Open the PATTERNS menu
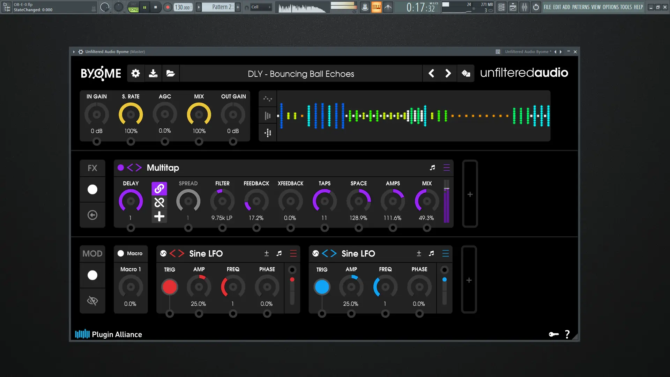The width and height of the screenshot is (670, 377). tap(581, 7)
